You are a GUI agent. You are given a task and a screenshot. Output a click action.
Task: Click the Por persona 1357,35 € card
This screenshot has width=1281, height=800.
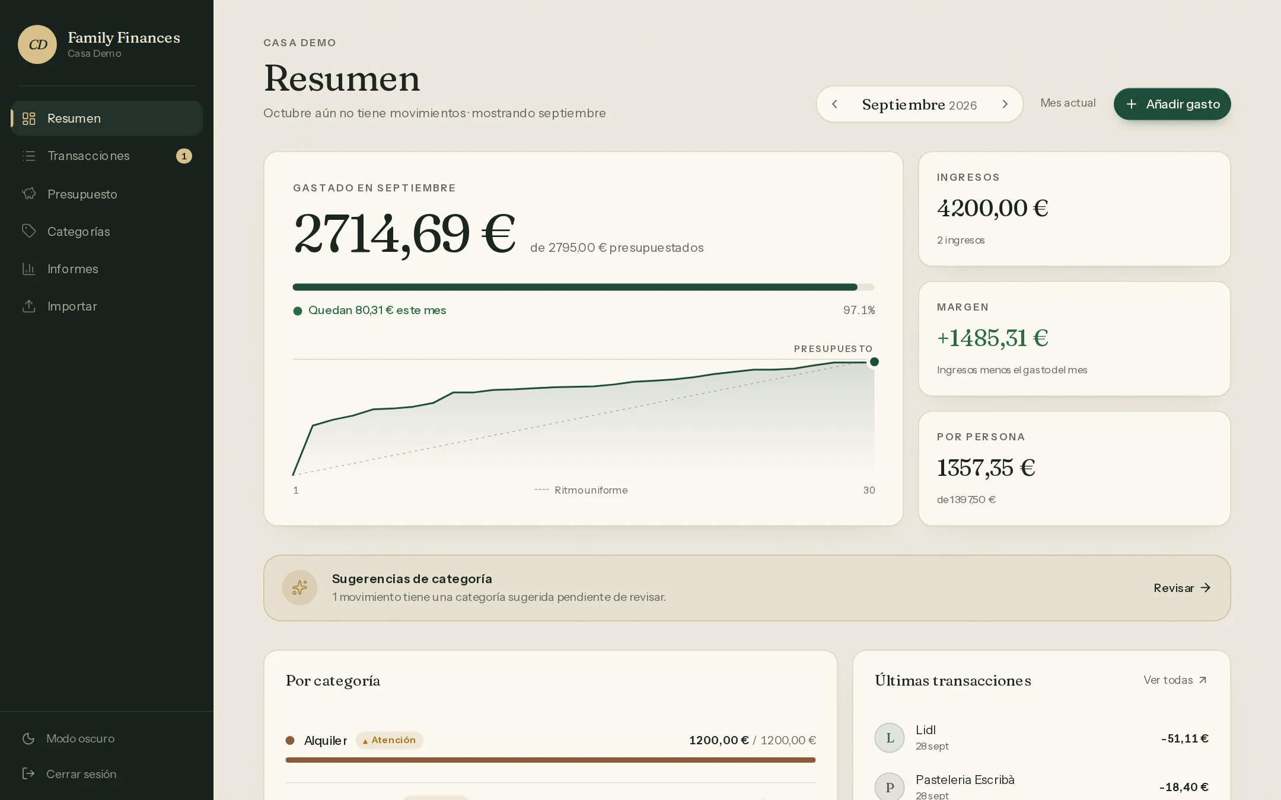coord(1075,469)
